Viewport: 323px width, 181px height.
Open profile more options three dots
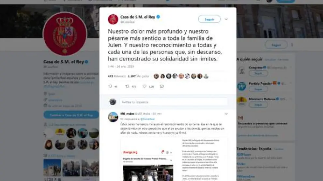(x=292, y=45)
